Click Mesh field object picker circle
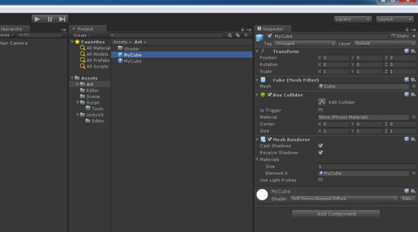 coord(413,87)
